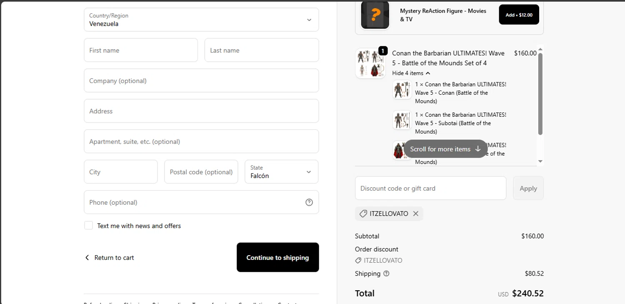Click the First name field
The width and height of the screenshot is (625, 304).
point(141,50)
